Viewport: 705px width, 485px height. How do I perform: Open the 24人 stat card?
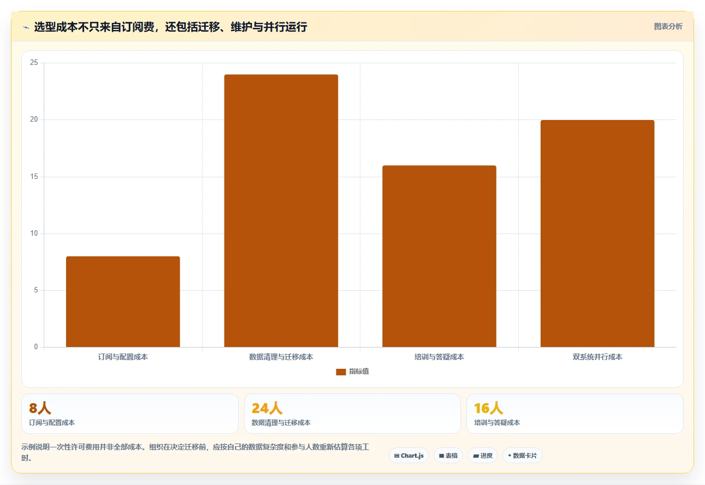tap(352, 414)
